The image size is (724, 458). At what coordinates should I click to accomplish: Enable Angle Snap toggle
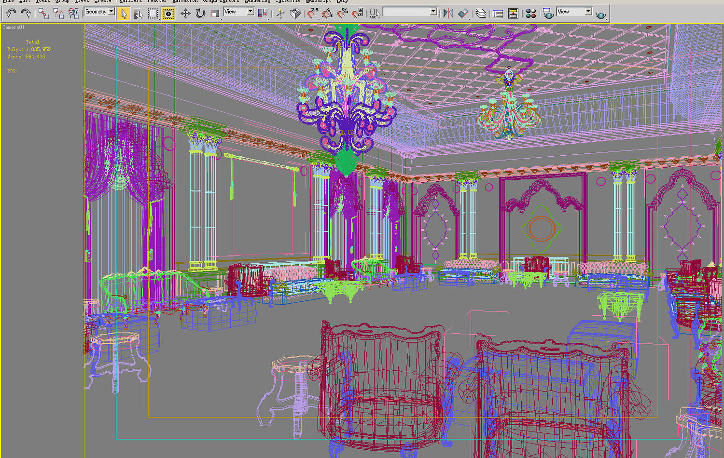(327, 13)
